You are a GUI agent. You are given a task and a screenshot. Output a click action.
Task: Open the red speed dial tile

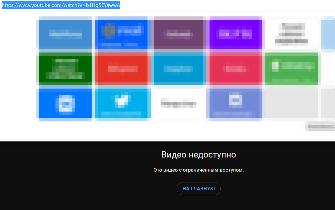pyautogui.click(x=122, y=69)
